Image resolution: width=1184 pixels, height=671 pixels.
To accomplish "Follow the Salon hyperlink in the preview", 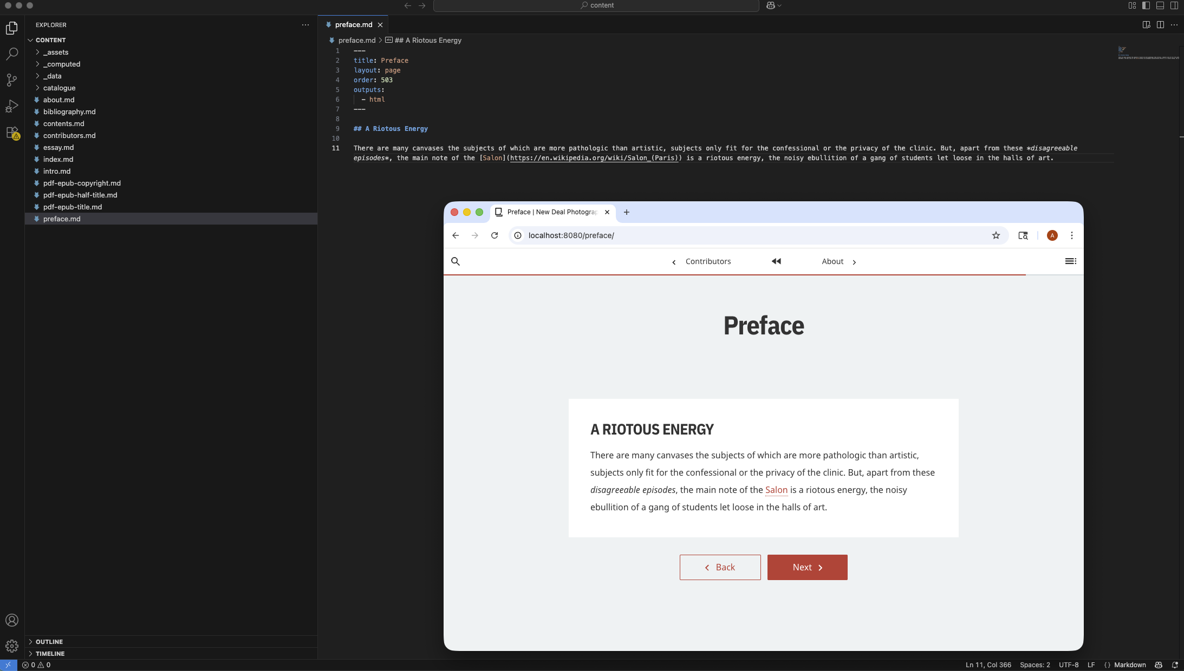I will 776,490.
